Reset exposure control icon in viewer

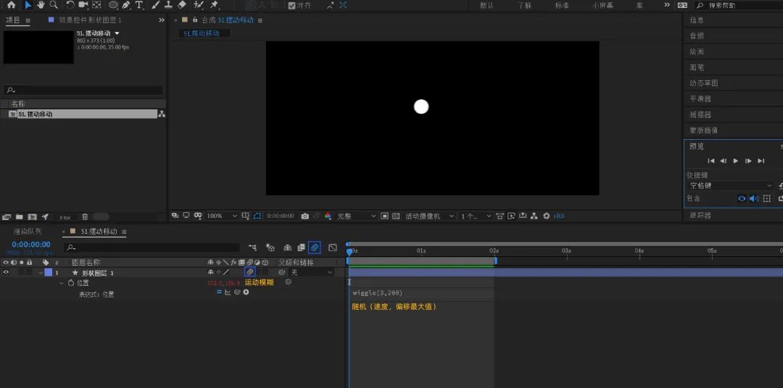547,216
